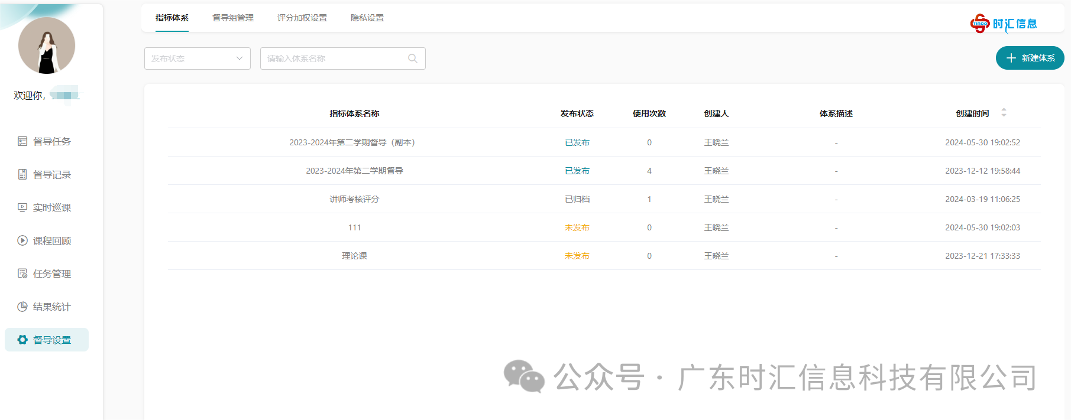This screenshot has width=1071, height=420.
Task: Click timestamp 2024-03-19 11:06:25
Action: point(982,199)
